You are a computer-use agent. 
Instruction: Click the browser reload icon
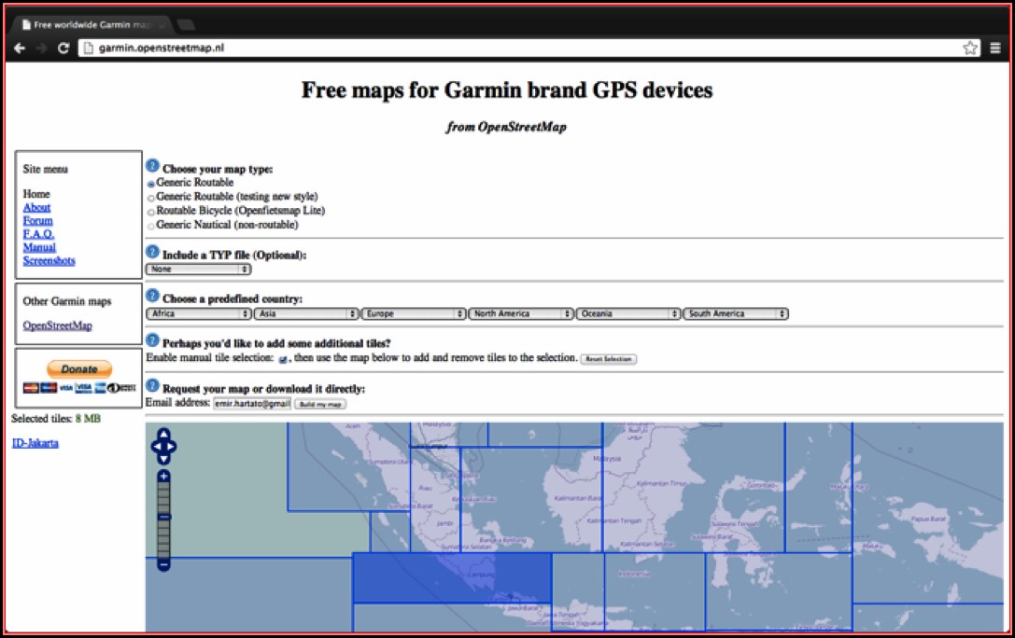pos(63,48)
